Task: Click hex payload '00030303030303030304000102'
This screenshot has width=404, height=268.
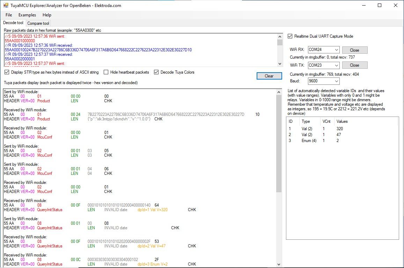Action: 113,260
